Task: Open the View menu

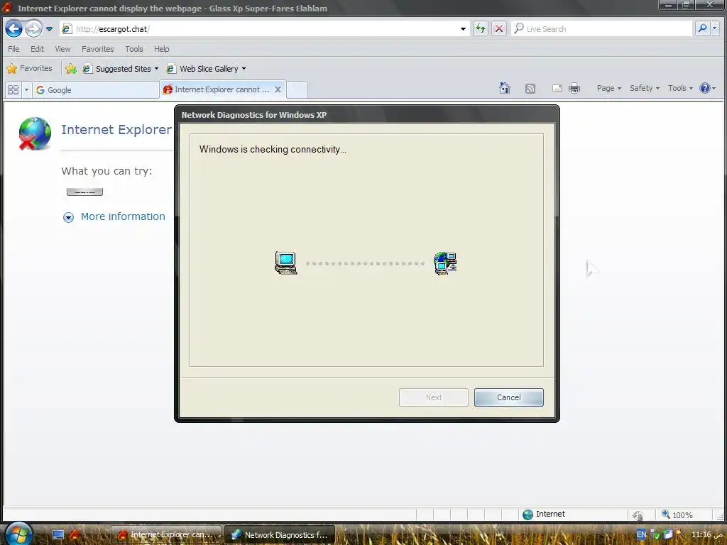Action: (62, 49)
